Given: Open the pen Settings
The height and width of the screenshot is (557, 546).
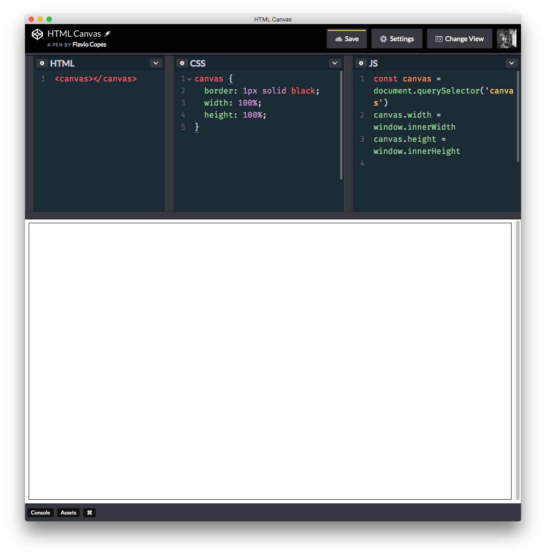Looking at the screenshot, I should point(397,39).
